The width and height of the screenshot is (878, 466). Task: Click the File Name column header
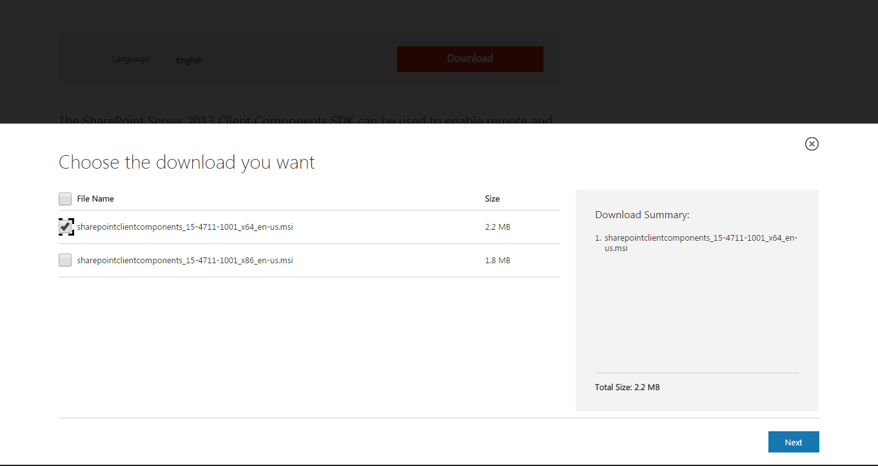(94, 199)
